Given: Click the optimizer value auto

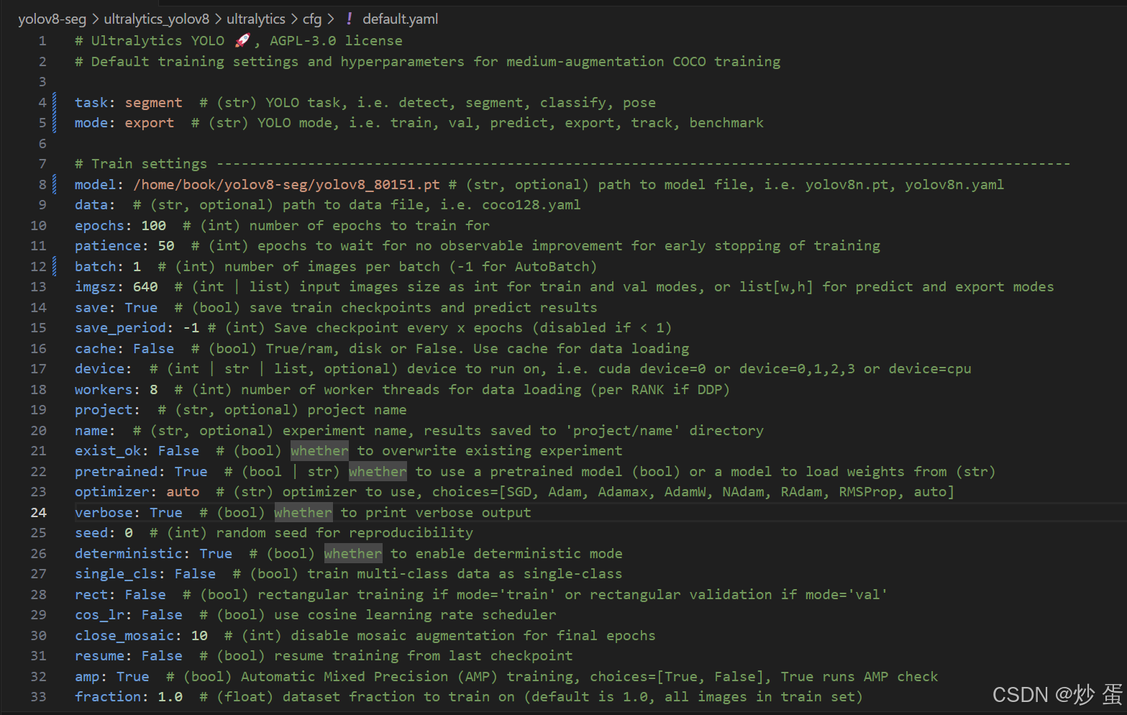Looking at the screenshot, I should 183,492.
